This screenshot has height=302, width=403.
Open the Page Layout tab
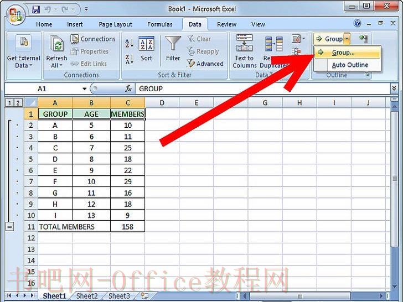click(x=115, y=24)
